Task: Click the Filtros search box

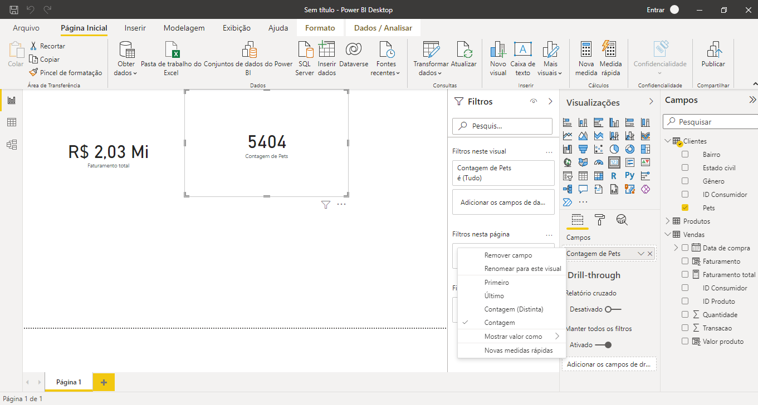Action: click(502, 126)
